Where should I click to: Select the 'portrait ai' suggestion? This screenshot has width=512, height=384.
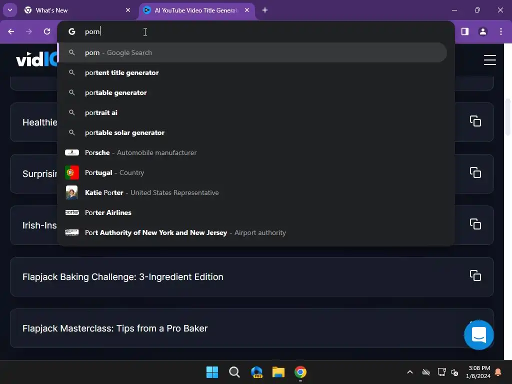(252, 112)
